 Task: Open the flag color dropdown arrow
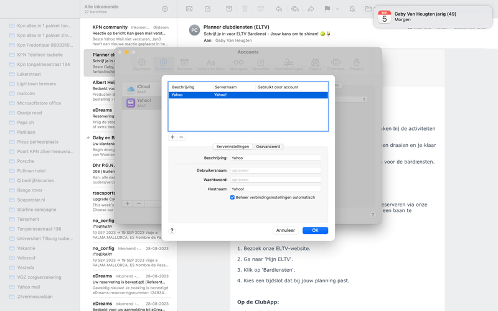coord(337,9)
